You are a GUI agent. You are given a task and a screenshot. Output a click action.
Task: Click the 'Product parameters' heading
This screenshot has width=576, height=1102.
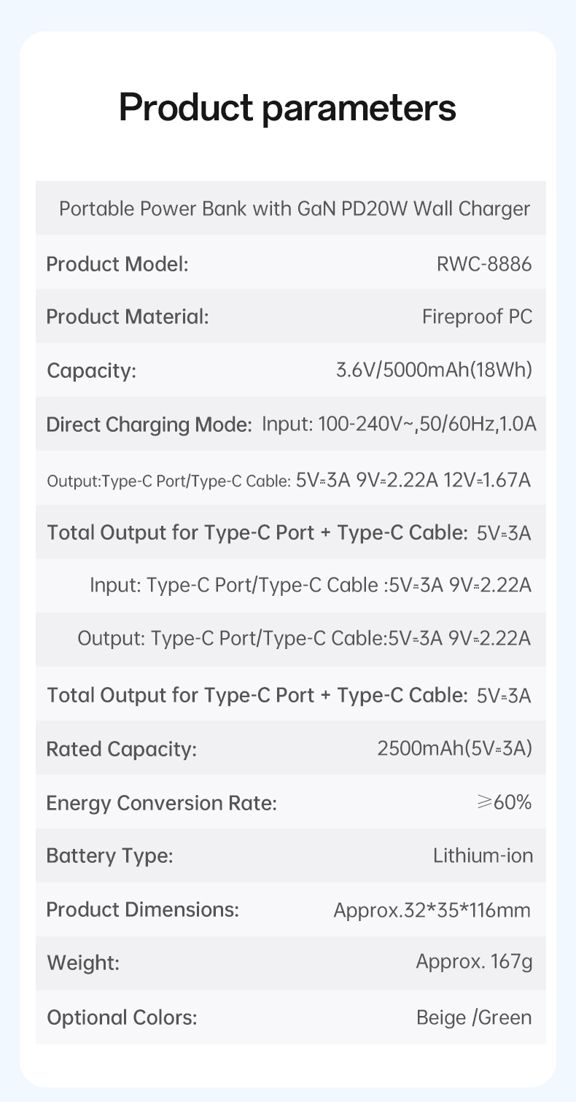287,108
